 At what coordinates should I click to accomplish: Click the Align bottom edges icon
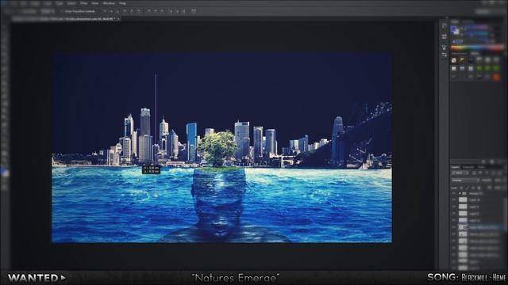click(118, 11)
